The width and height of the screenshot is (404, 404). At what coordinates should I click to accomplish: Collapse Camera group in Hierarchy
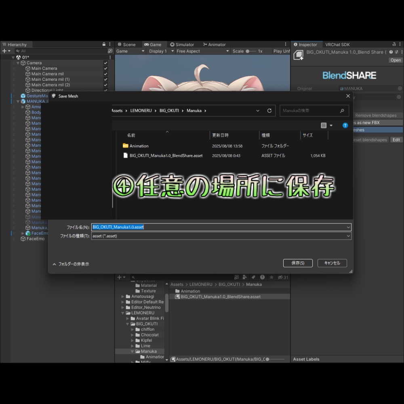[18, 63]
